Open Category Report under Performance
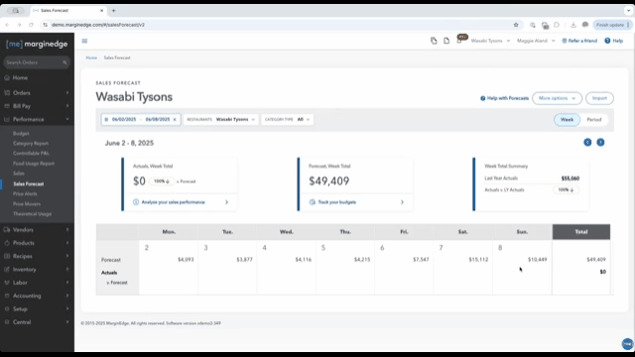Viewport: 635px width, 357px height. pos(31,143)
